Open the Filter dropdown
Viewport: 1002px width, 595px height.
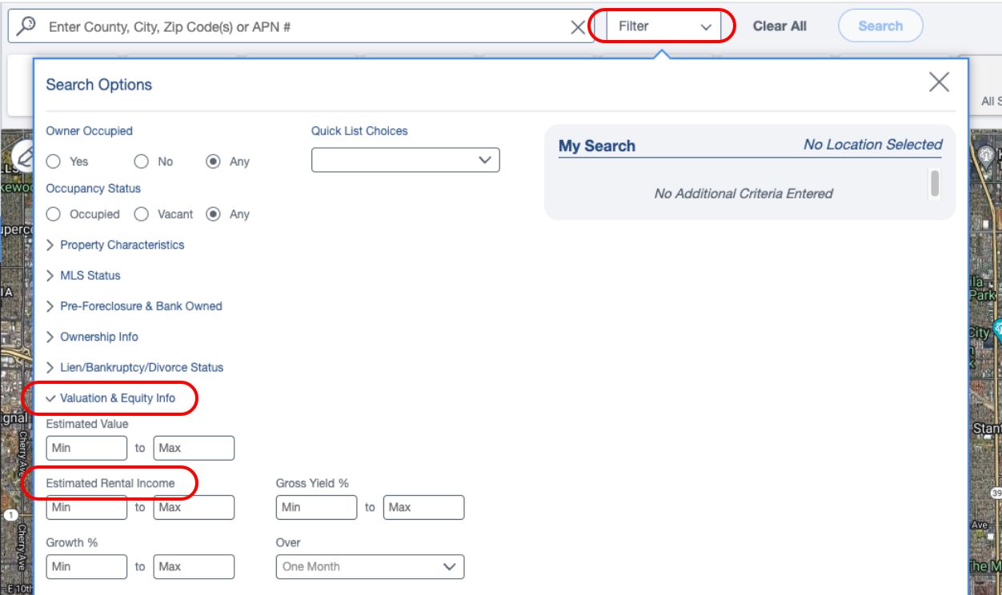(663, 26)
